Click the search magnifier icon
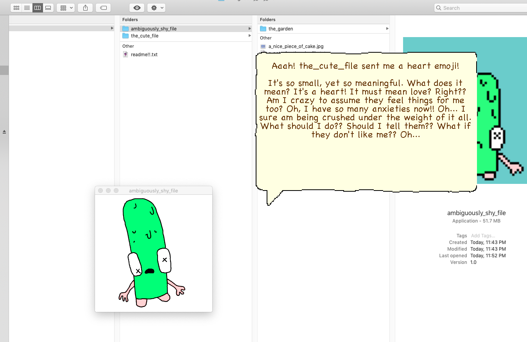 [439, 7]
